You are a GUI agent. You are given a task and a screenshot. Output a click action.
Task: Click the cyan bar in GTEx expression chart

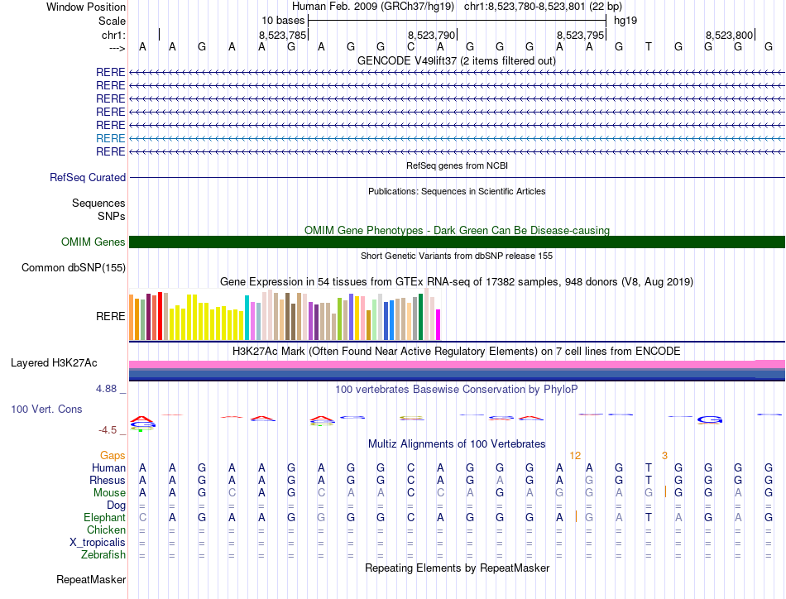pos(247,318)
